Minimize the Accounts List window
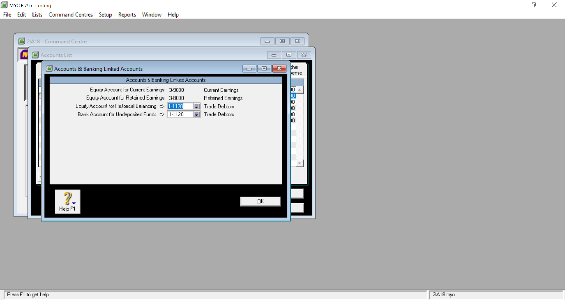 (274, 55)
